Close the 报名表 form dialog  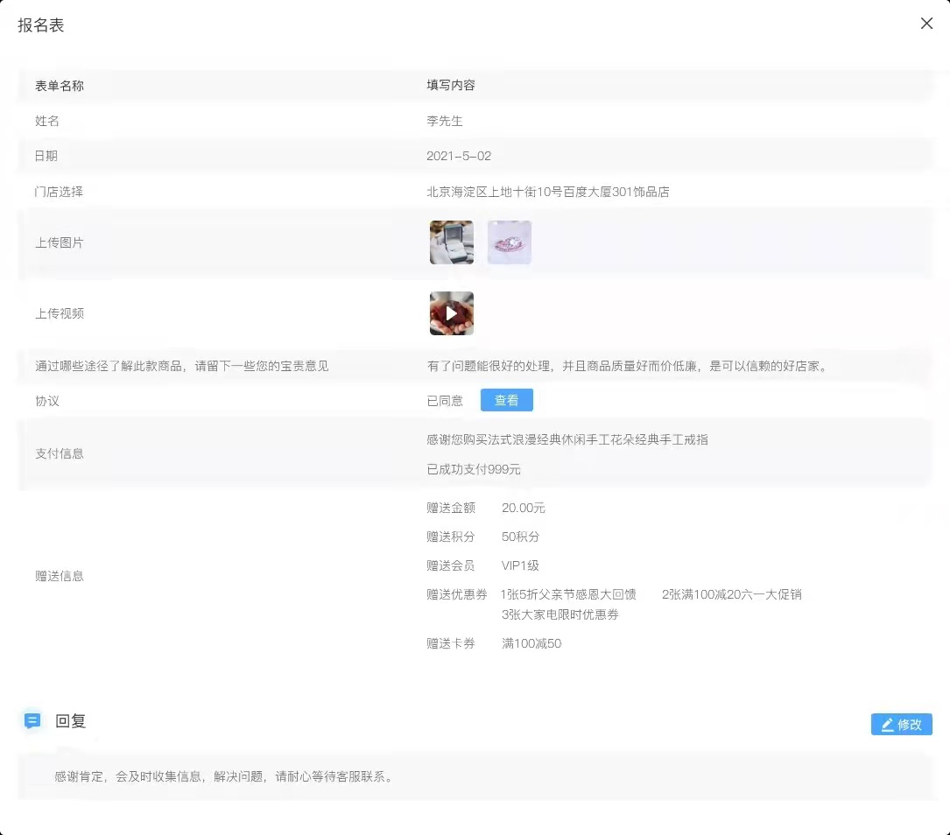[x=926, y=24]
